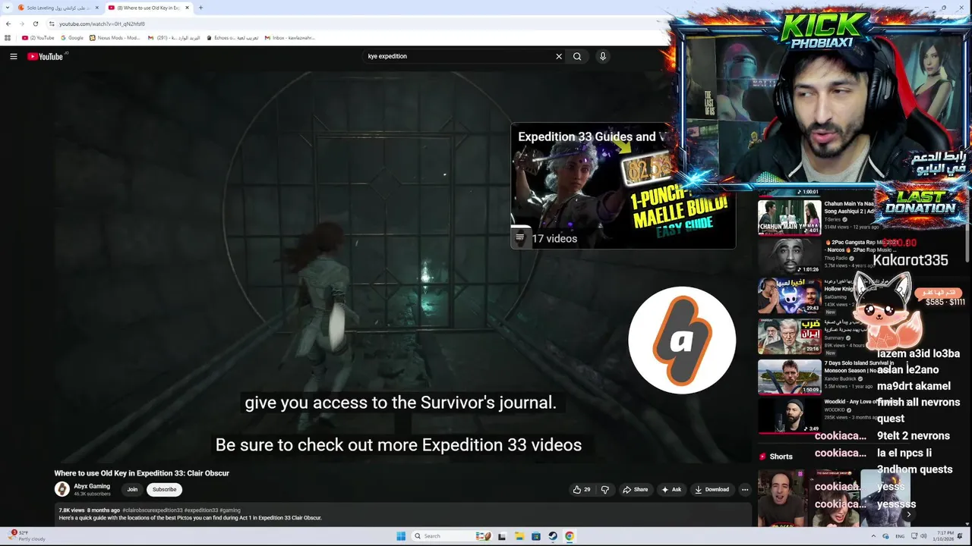This screenshot has width=972, height=546.
Task: Follow #clairobscurexpedition33 hashtag link
Action: [152, 510]
